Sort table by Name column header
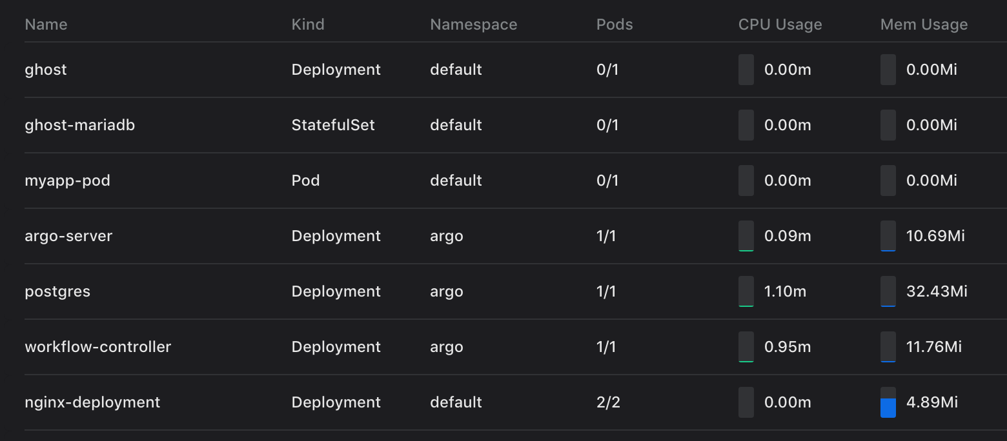 pyautogui.click(x=46, y=24)
